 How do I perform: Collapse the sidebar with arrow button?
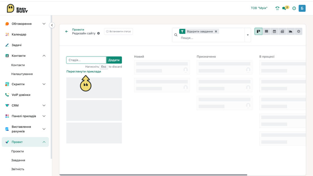tap(52, 25)
